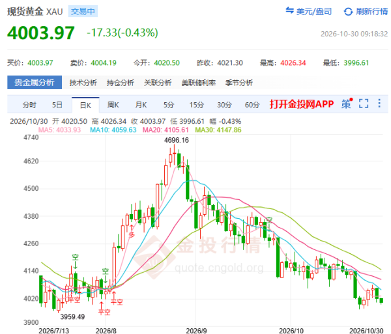Click the currency unit switch arrows icon
The image size is (391, 334).
tap(289, 10)
